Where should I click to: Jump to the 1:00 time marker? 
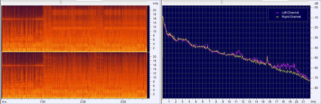(42, 102)
